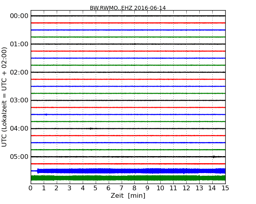Screen dimensions: 256x204
Task: Select x-axis tick label 14
Action: coord(212,188)
